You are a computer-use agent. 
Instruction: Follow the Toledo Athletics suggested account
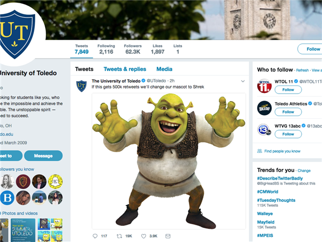pyautogui.click(x=288, y=112)
